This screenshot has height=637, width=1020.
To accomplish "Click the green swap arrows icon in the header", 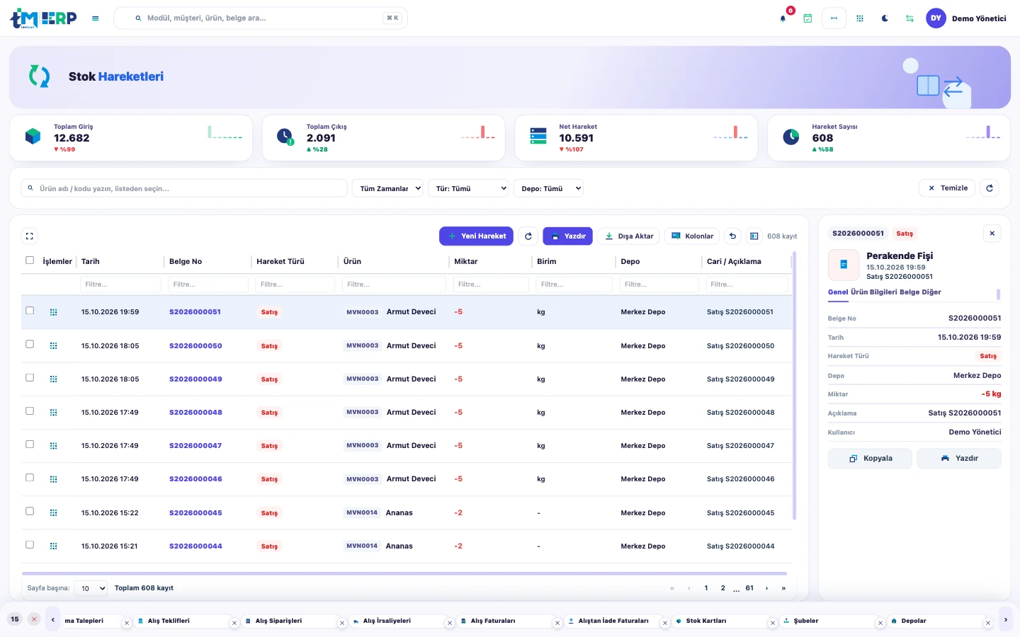I will pos(909,18).
